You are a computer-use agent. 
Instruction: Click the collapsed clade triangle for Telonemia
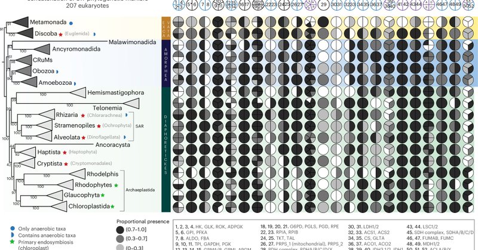[x=131, y=104]
